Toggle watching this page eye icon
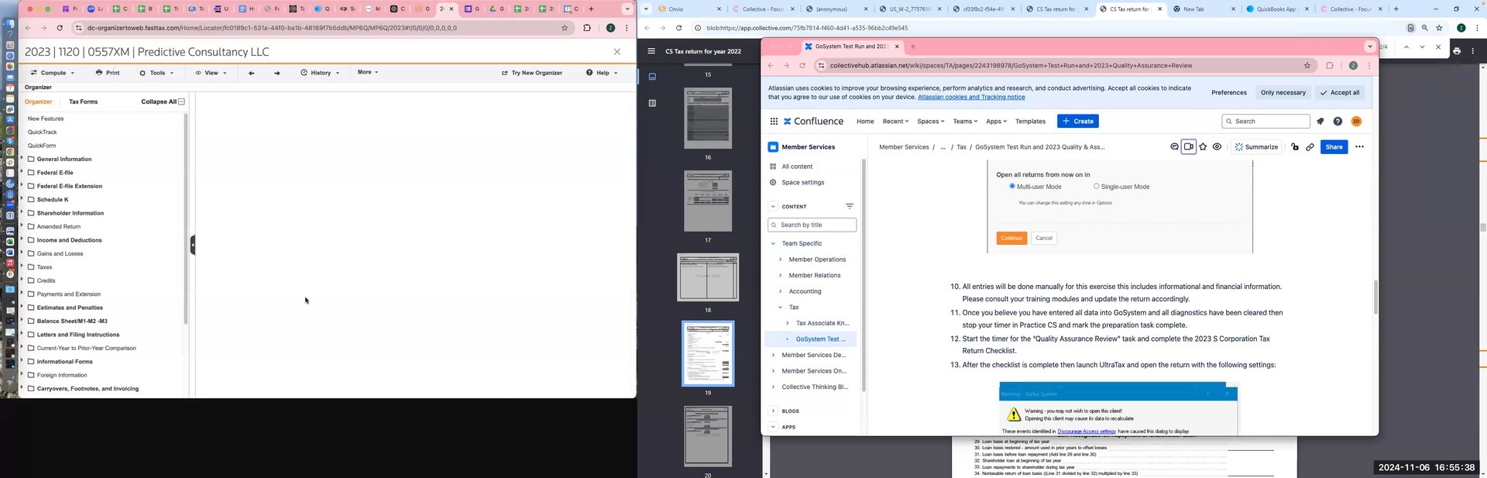 coord(1217,146)
